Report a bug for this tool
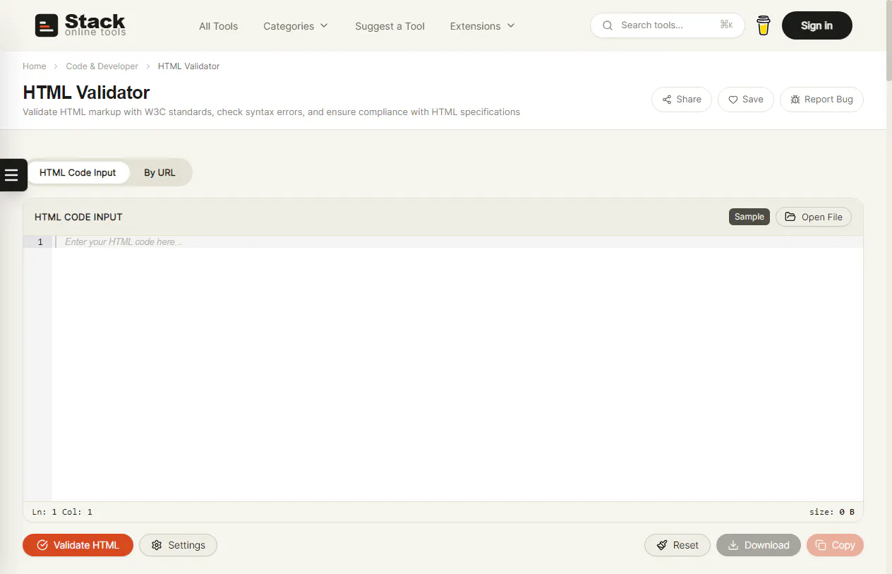Screen dimensions: 892x574 tap(821, 100)
